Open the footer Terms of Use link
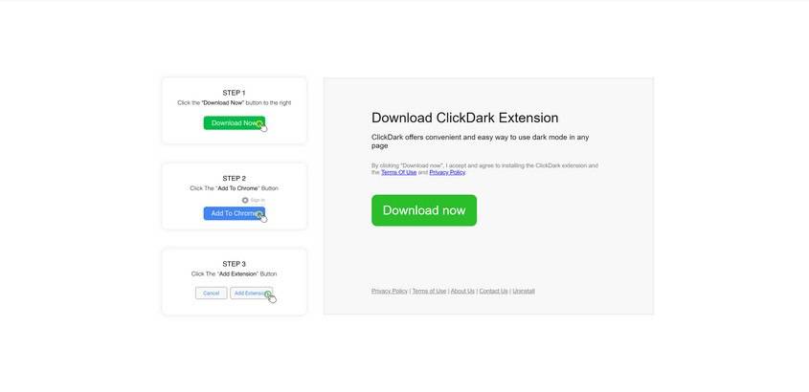 coord(429,291)
